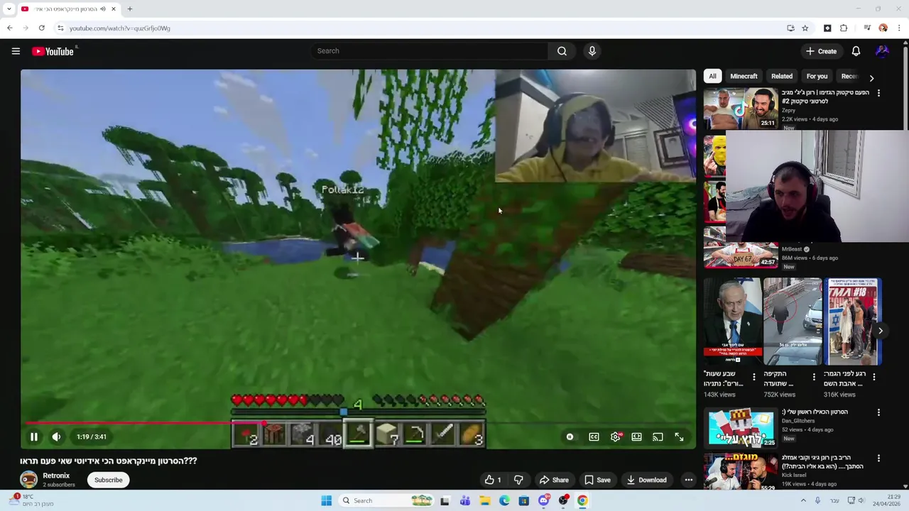Open options for the 752K views Short
The image size is (909, 511).
point(814,377)
